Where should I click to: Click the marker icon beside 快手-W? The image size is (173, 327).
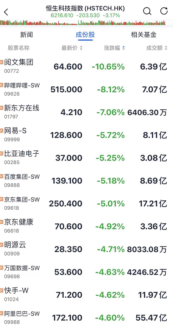[x=2, y=290]
